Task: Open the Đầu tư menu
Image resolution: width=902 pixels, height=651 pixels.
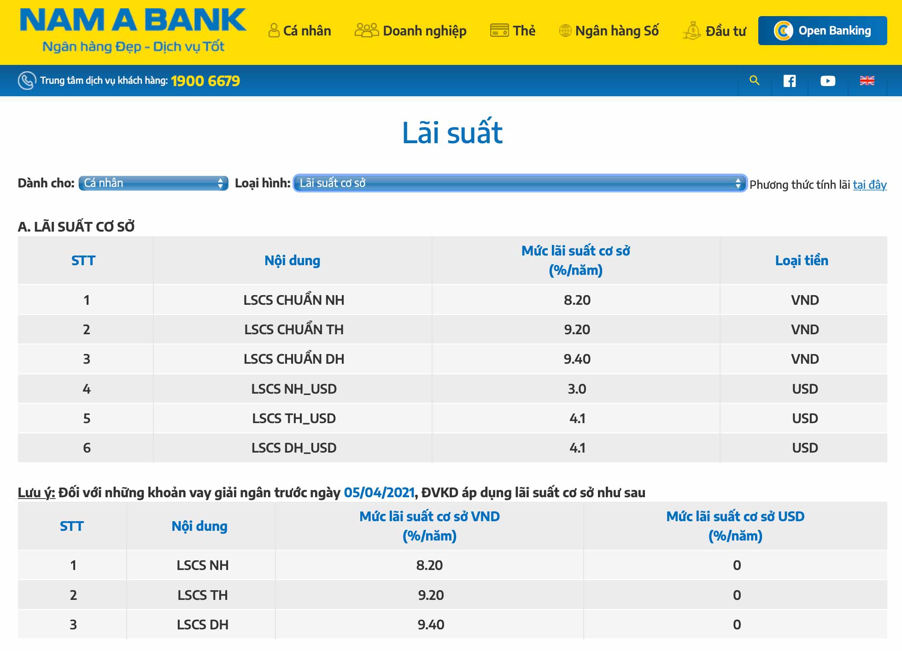Action: [x=714, y=31]
